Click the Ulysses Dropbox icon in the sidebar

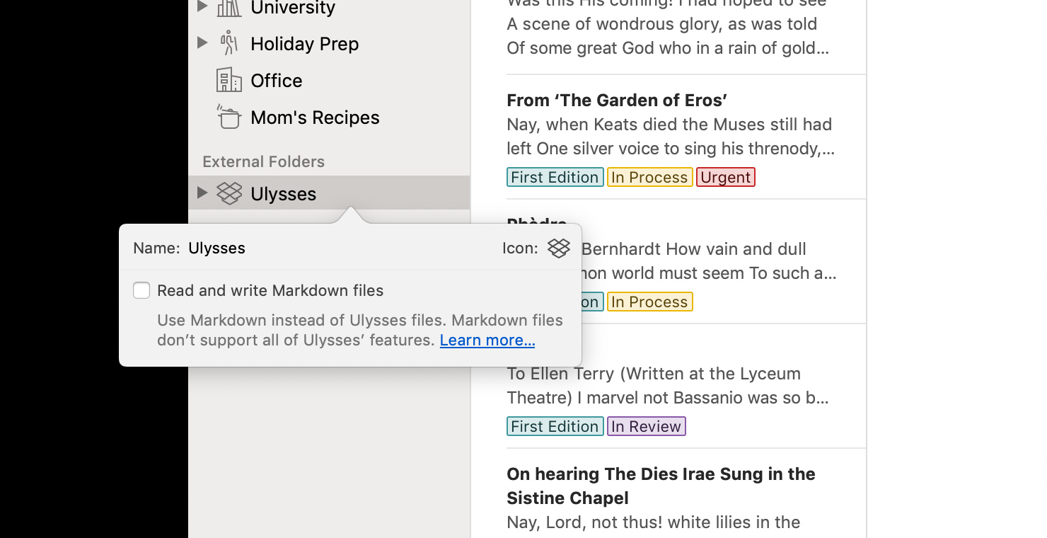click(229, 193)
